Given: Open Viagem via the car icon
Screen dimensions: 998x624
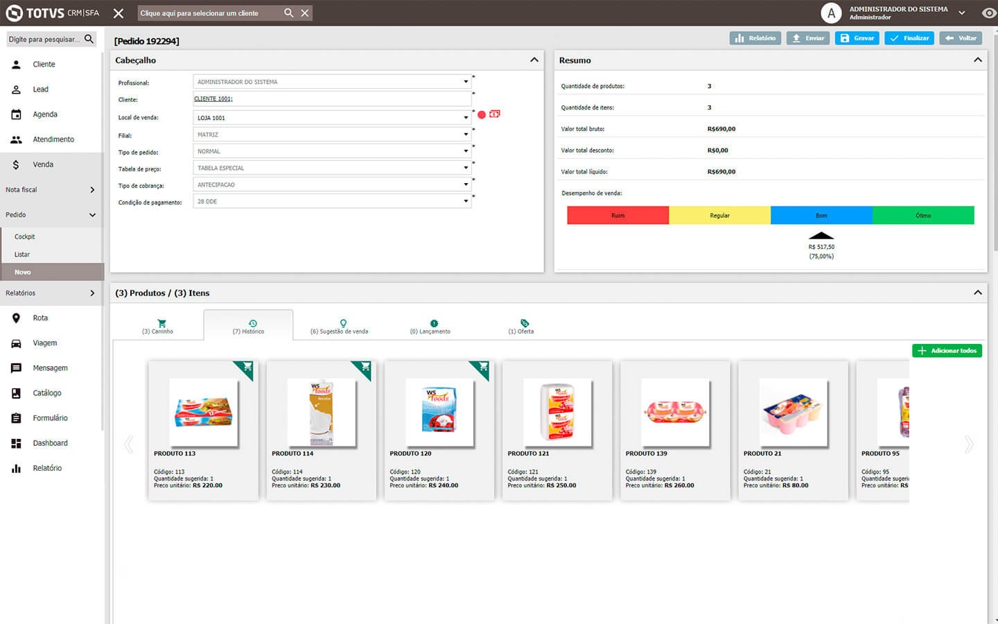Looking at the screenshot, I should [x=16, y=343].
